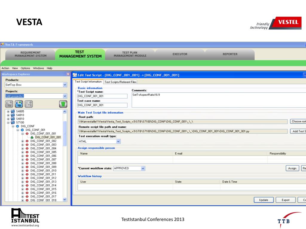Viewport: 306px width, 229px height.
Task: Click the DIG_CONF_001 blue cube icon
Action: point(22,130)
